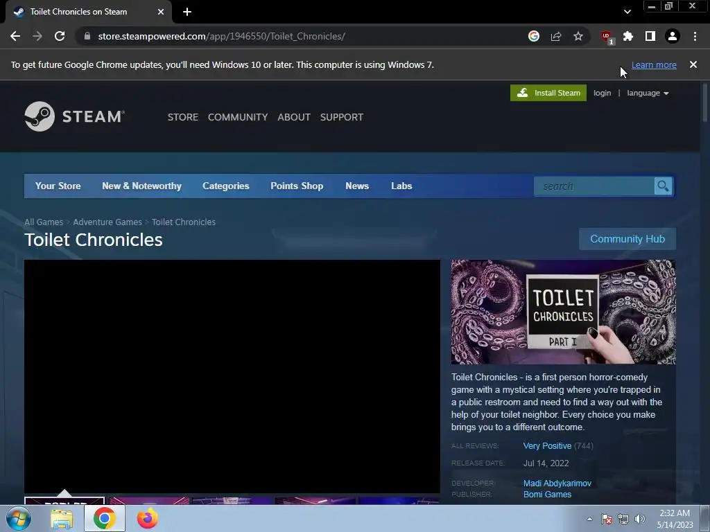710x532 pixels.
Task: Click the search magnifier button
Action: 664,186
